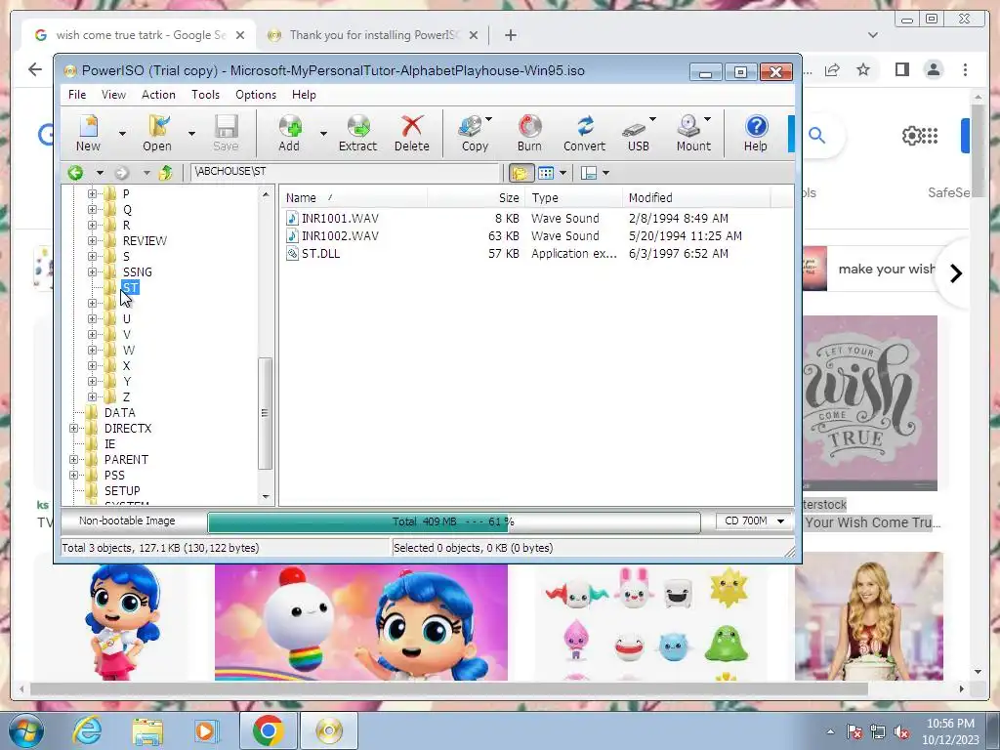Click Chrome's profile avatar icon

pos(933,69)
